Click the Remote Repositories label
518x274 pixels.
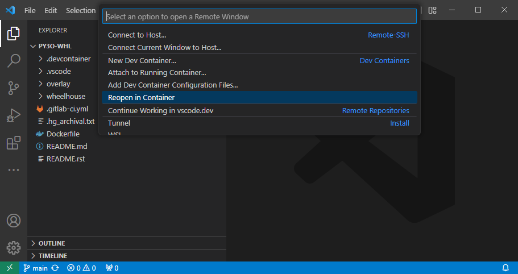[376, 111]
